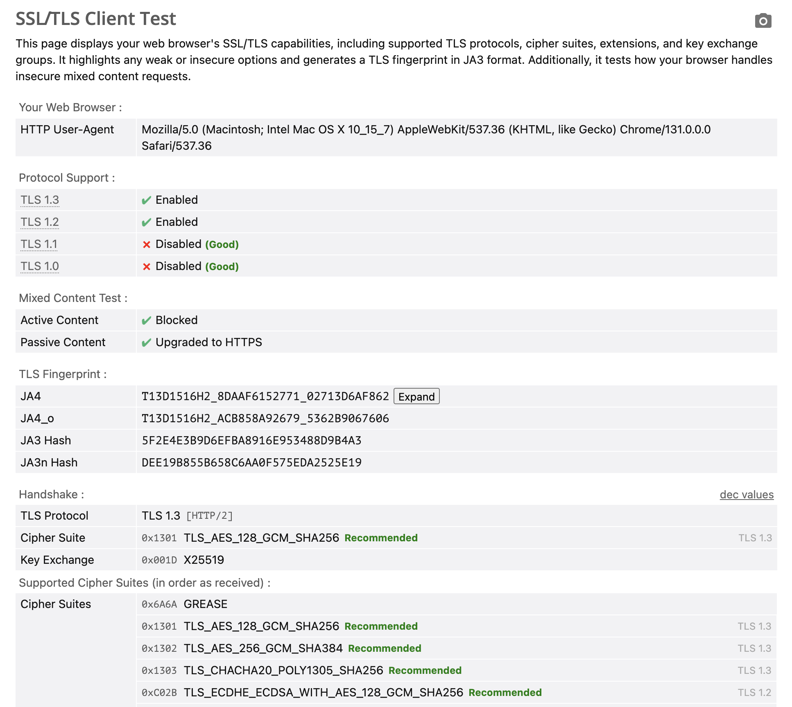This screenshot has height=707, width=792.
Task: Expand the JA4 fingerprint details
Action: coord(416,396)
